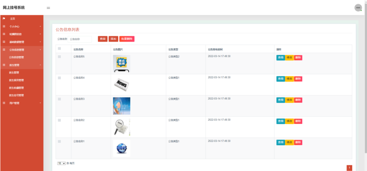Open the blue news thumbnail for 公告名称3
The height and width of the screenshot is (171, 367).
(x=122, y=106)
